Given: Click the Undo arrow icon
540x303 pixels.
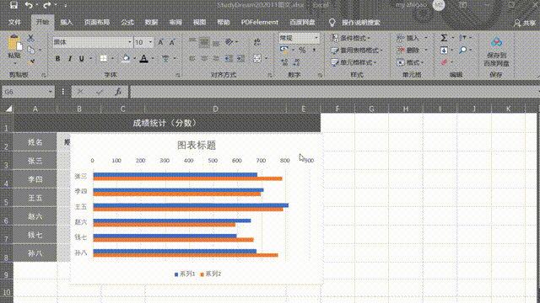Looking at the screenshot, I should (x=29, y=5).
